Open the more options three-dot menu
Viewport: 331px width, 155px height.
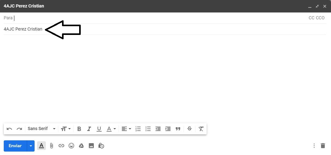[314, 146]
